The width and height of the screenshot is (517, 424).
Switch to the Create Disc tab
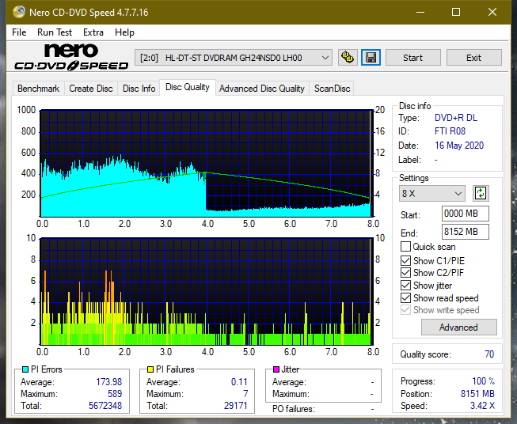91,89
